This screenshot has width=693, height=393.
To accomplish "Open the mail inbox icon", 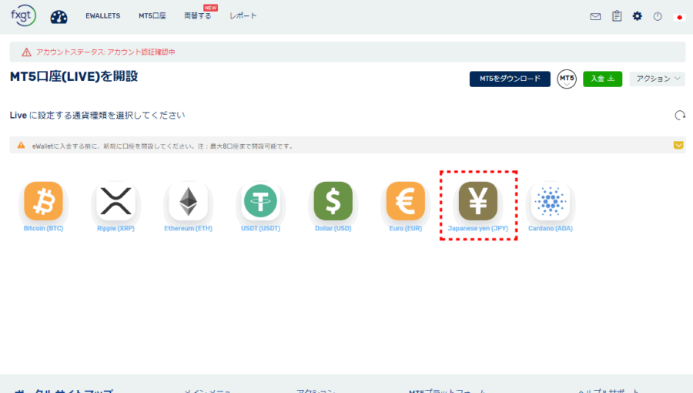I will pyautogui.click(x=595, y=17).
